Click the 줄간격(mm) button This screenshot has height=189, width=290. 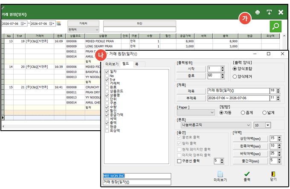[x=250, y=161]
